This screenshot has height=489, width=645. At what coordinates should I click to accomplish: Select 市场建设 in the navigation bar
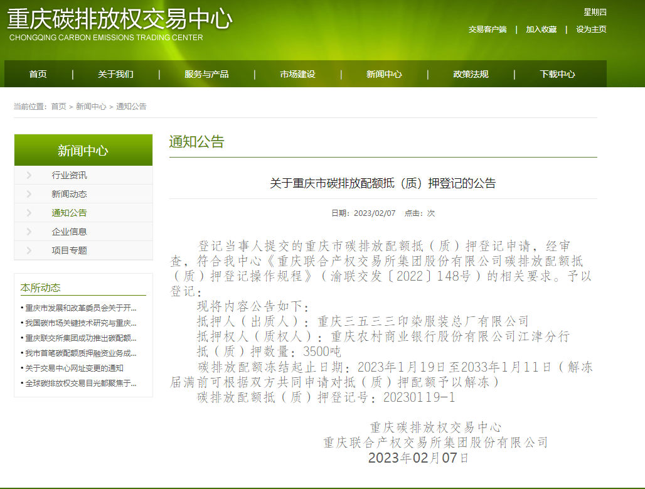[x=297, y=74]
